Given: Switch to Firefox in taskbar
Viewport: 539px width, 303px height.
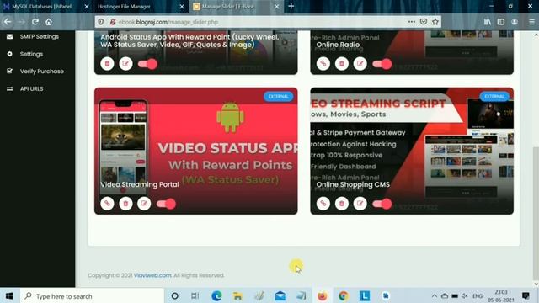Looking at the screenshot, I should click(322, 295).
